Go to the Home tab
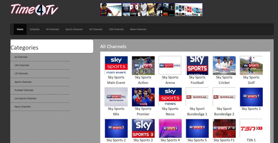This screenshot has width=278, height=143. (20, 29)
